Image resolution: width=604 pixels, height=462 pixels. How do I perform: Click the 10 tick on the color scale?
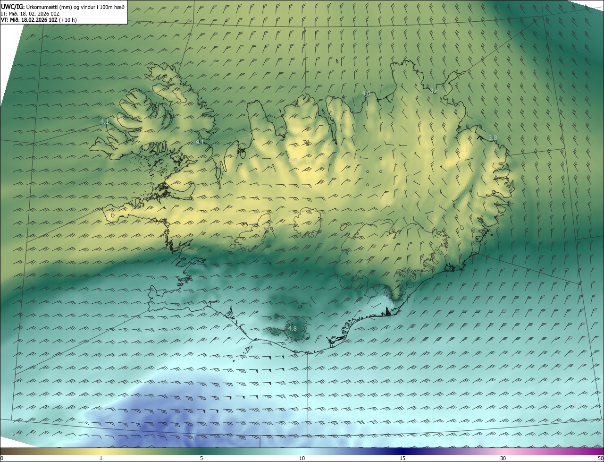tap(302, 458)
